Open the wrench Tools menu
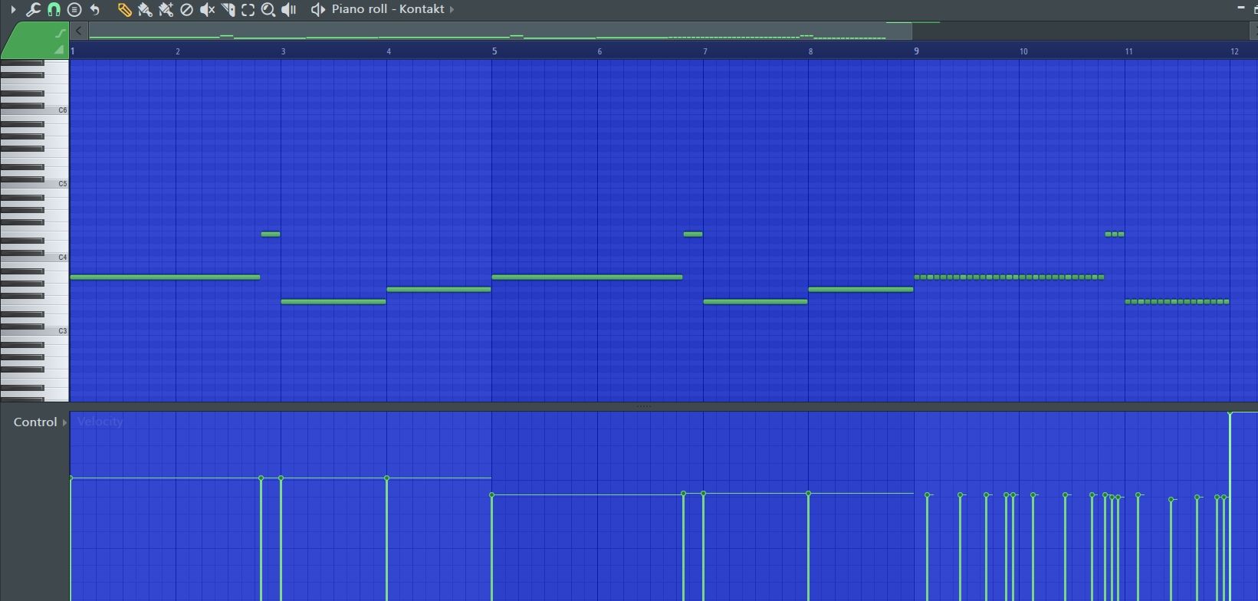 coord(33,10)
